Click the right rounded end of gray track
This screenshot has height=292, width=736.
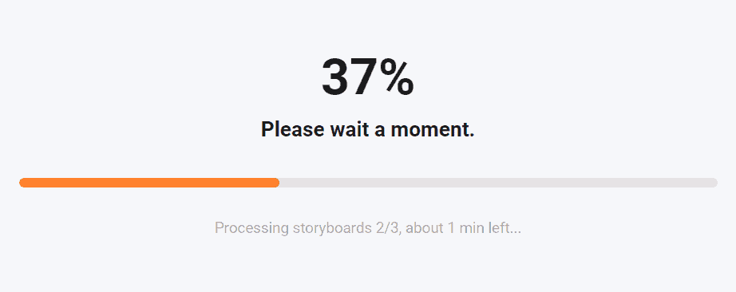(714, 183)
